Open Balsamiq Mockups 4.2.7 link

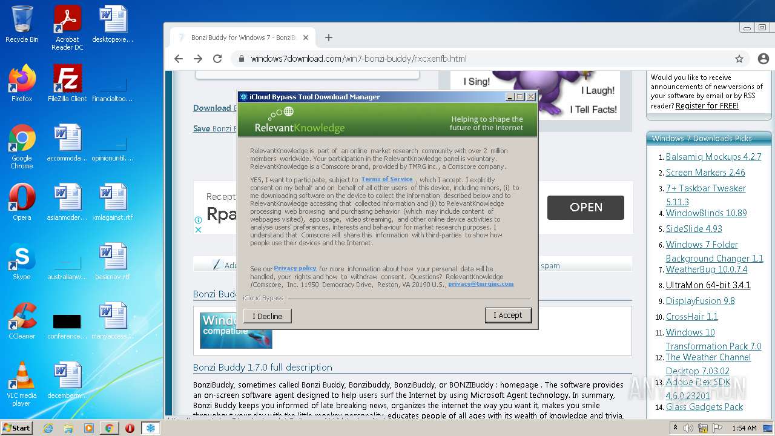coord(713,157)
